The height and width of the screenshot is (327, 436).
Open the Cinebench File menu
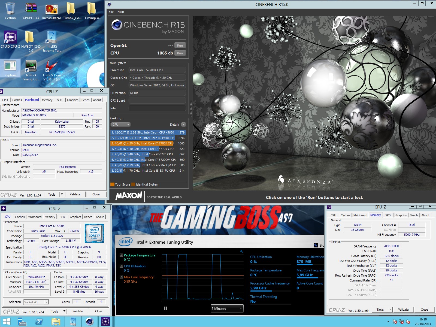(111, 12)
